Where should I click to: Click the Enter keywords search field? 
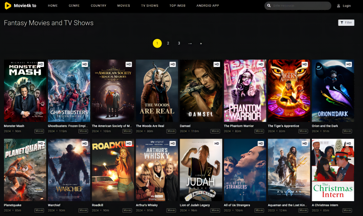[298, 5]
